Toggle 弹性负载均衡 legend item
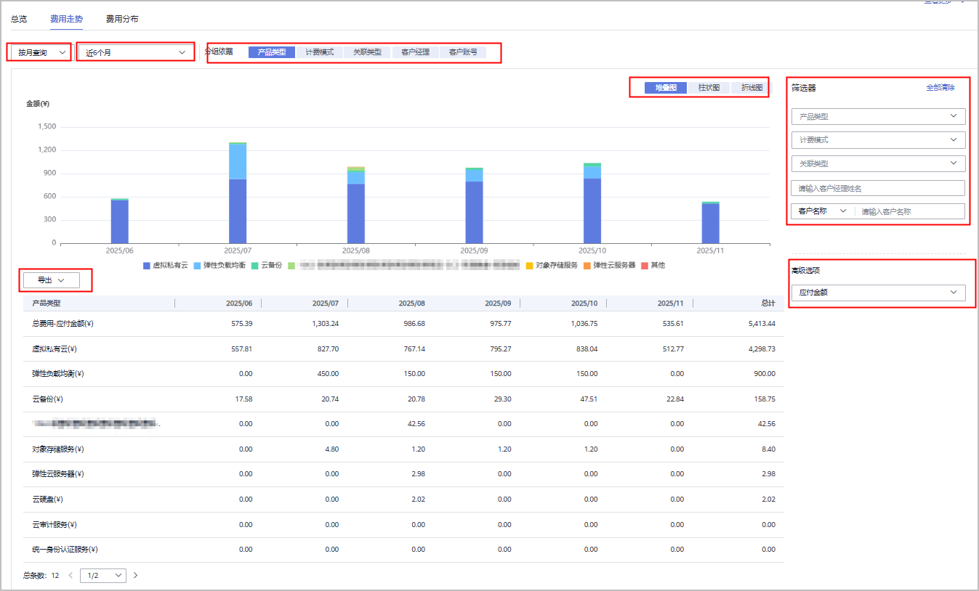Image resolution: width=979 pixels, height=591 pixels. pyautogui.click(x=221, y=266)
